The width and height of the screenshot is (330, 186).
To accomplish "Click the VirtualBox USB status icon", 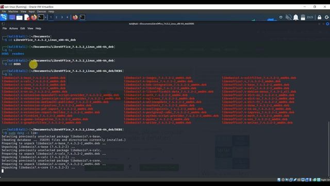I will point(295,180).
